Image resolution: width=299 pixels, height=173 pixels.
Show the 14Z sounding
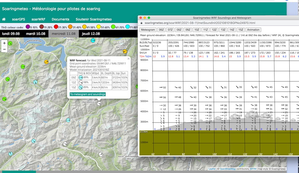232,30
